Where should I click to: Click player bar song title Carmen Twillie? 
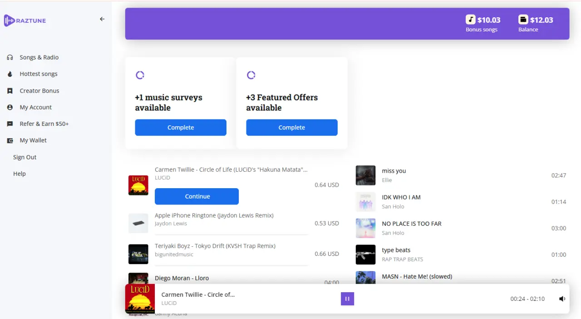[198, 294]
